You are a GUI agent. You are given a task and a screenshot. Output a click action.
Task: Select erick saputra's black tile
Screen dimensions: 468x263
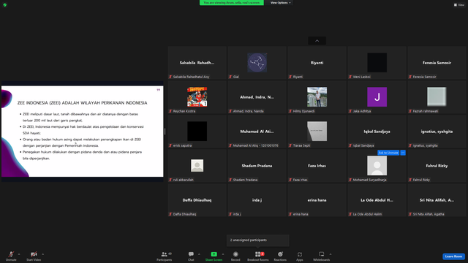click(197, 131)
